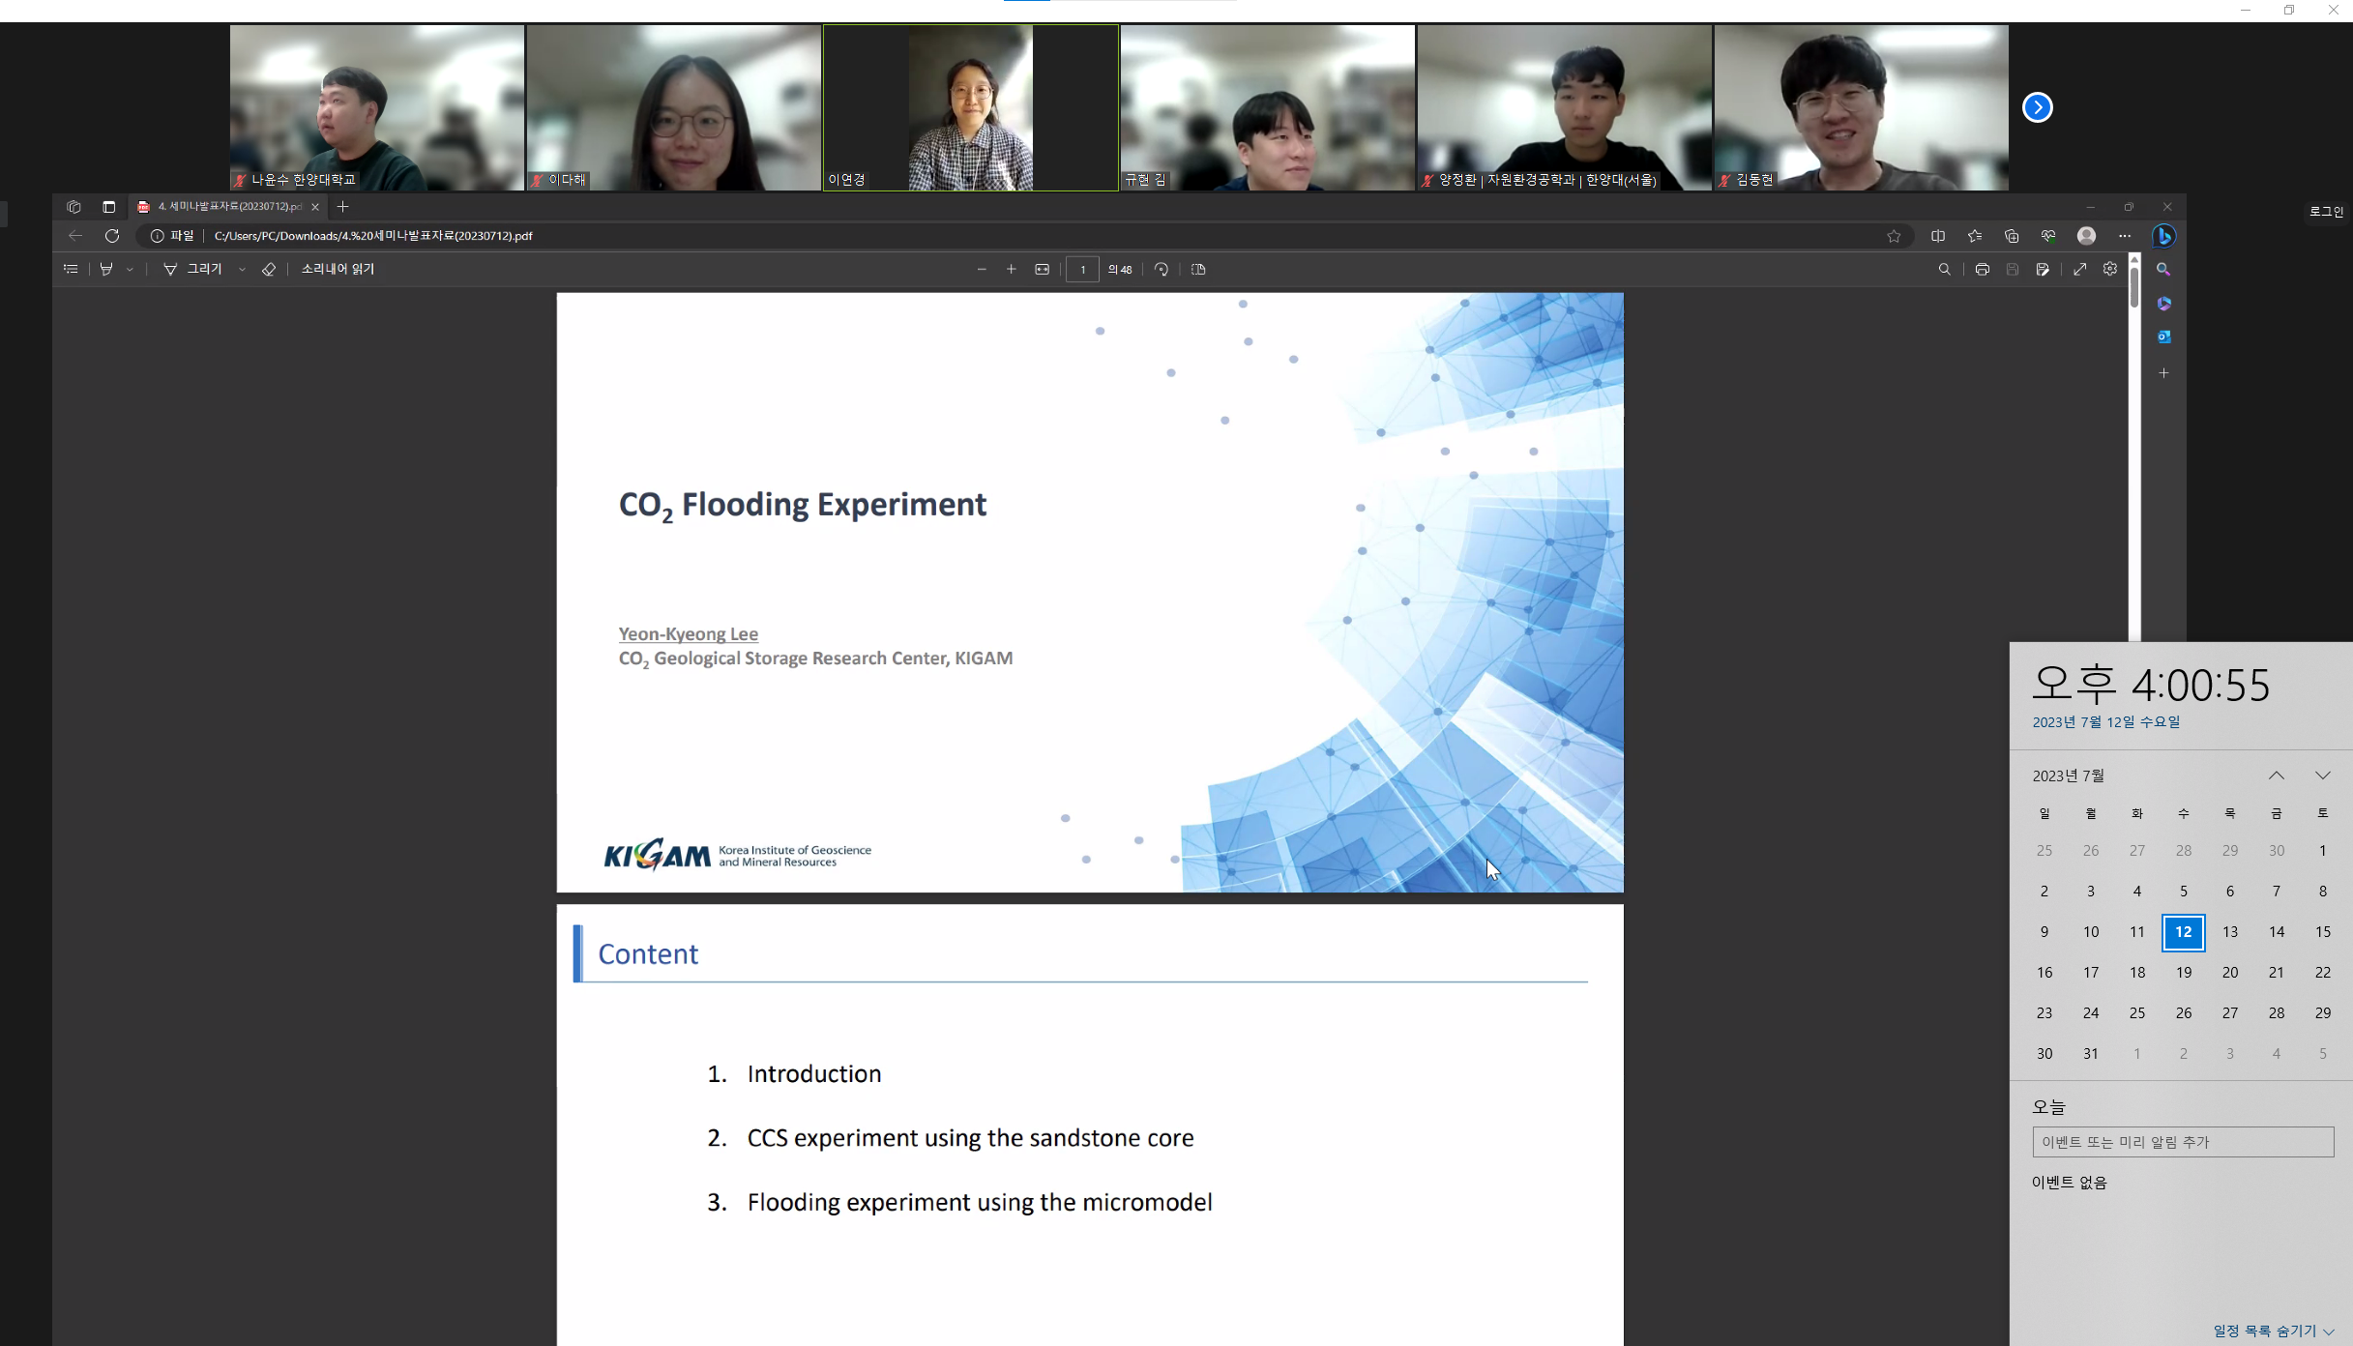Go to next month in calendar

point(2322,775)
